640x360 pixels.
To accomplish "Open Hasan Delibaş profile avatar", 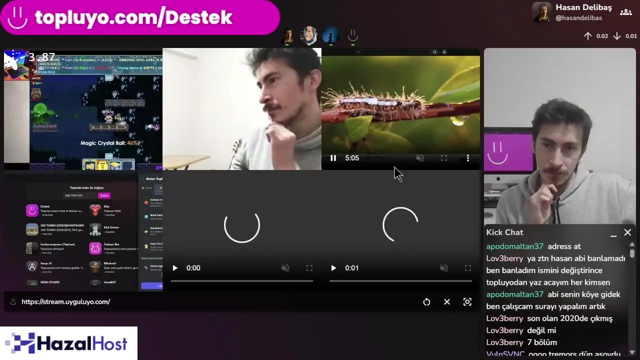I will [x=542, y=12].
